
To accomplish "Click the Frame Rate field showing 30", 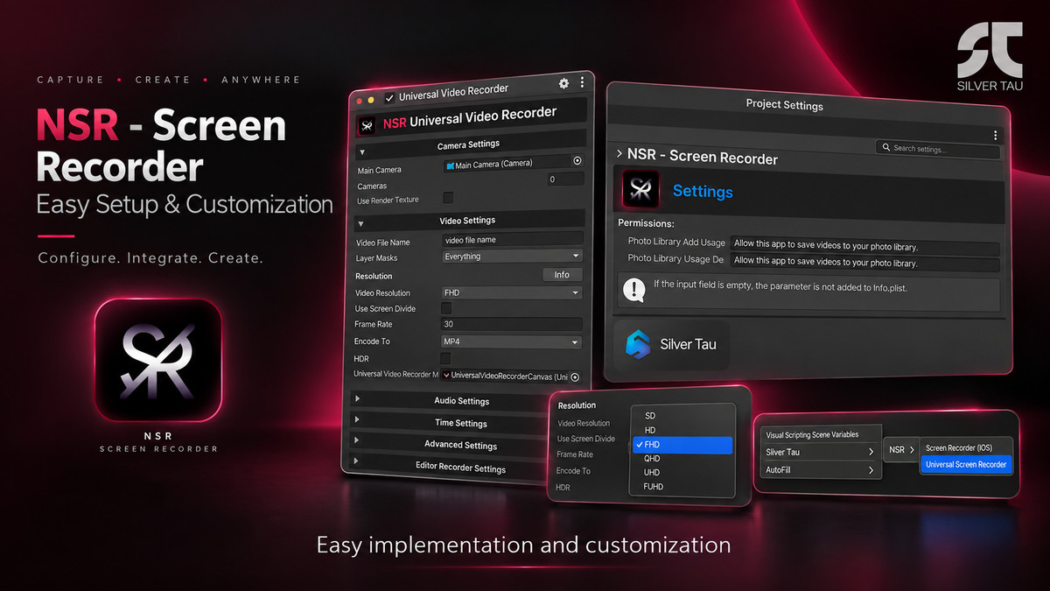I will point(512,324).
